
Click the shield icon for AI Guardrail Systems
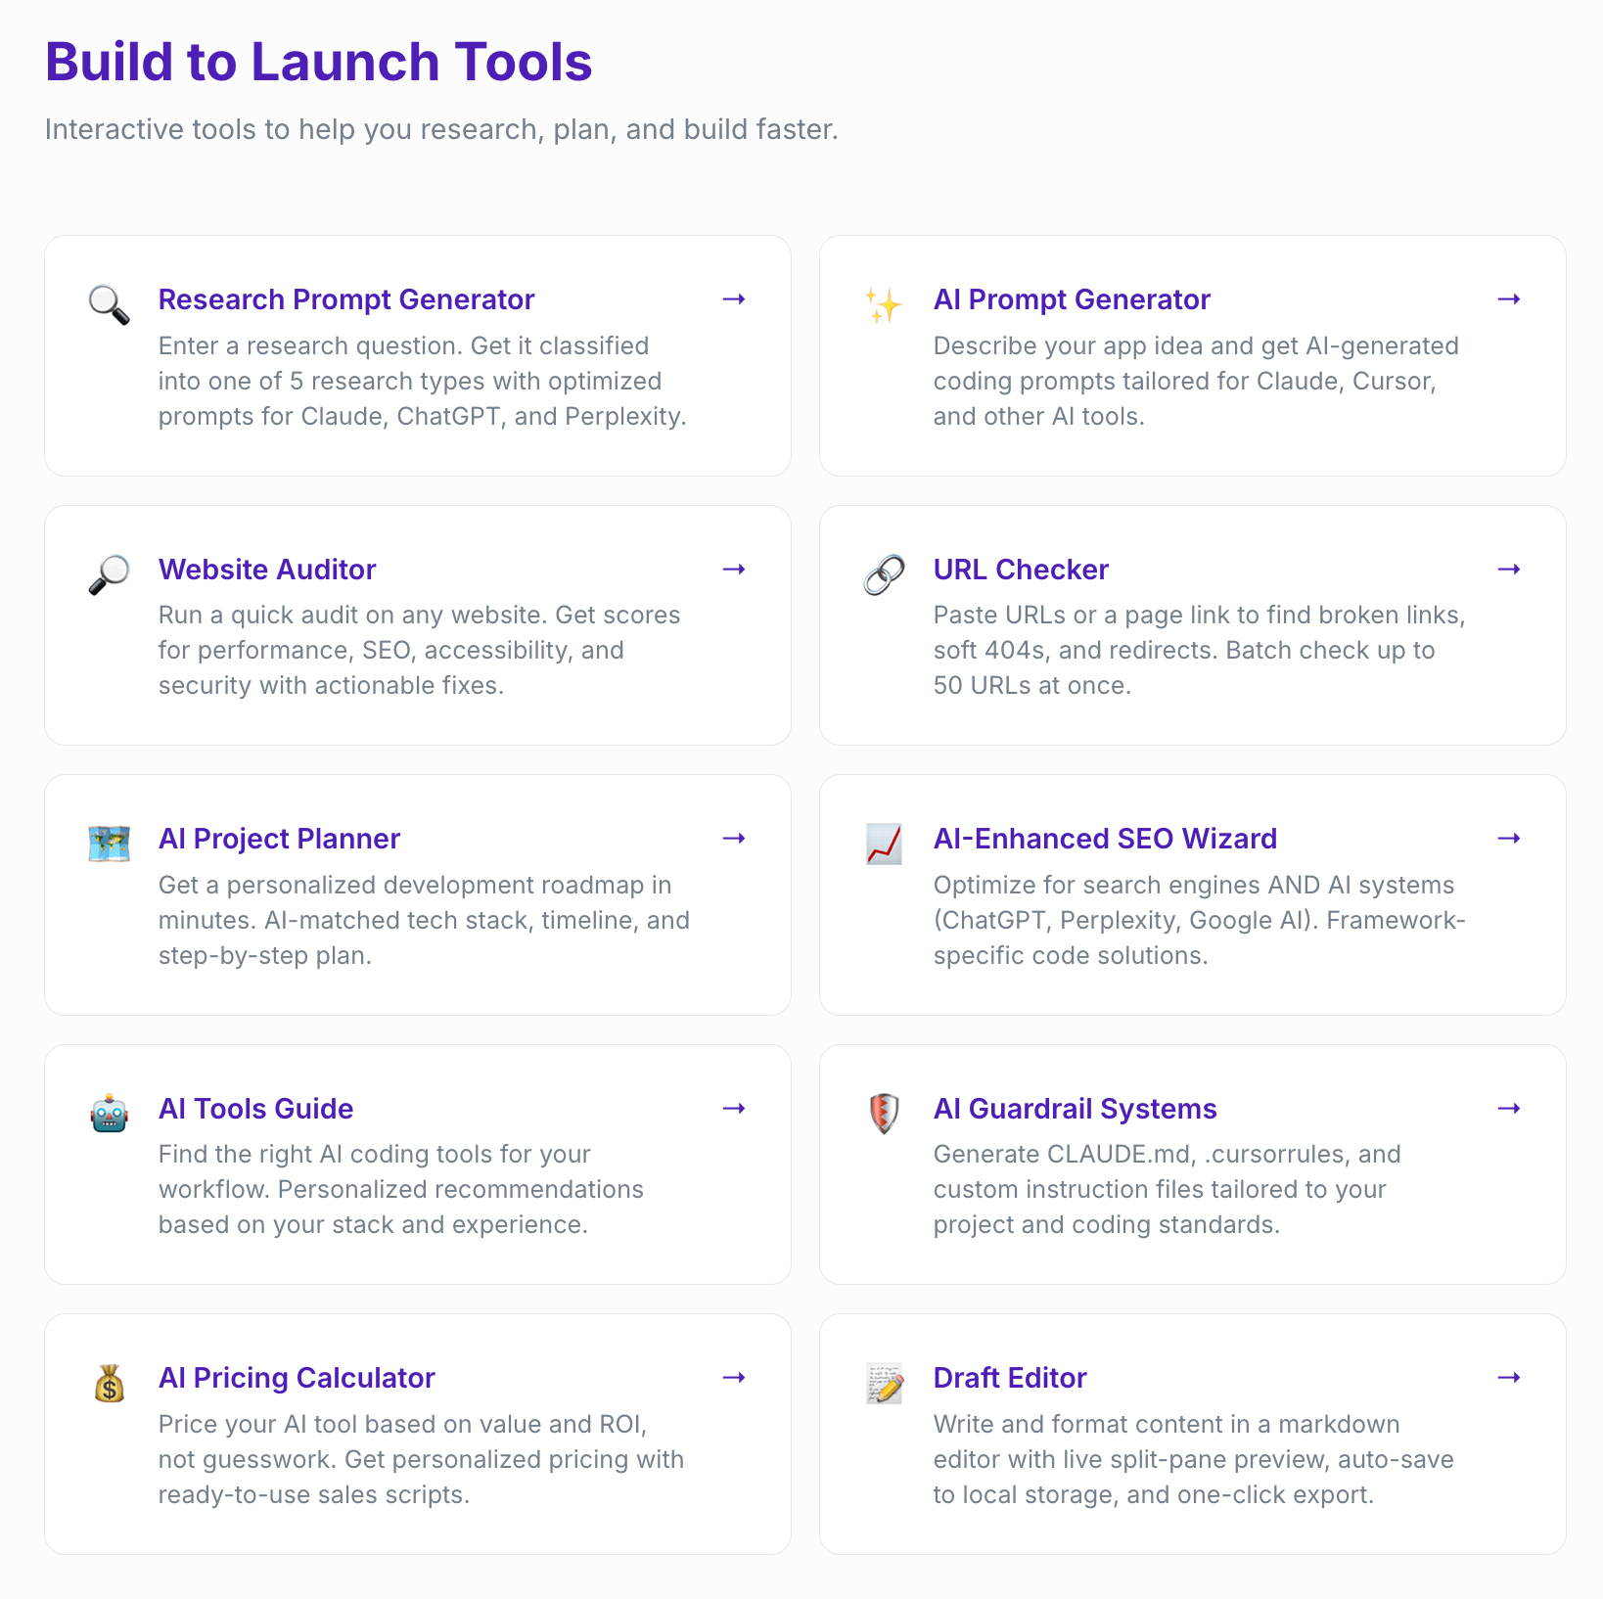pos(884,1114)
